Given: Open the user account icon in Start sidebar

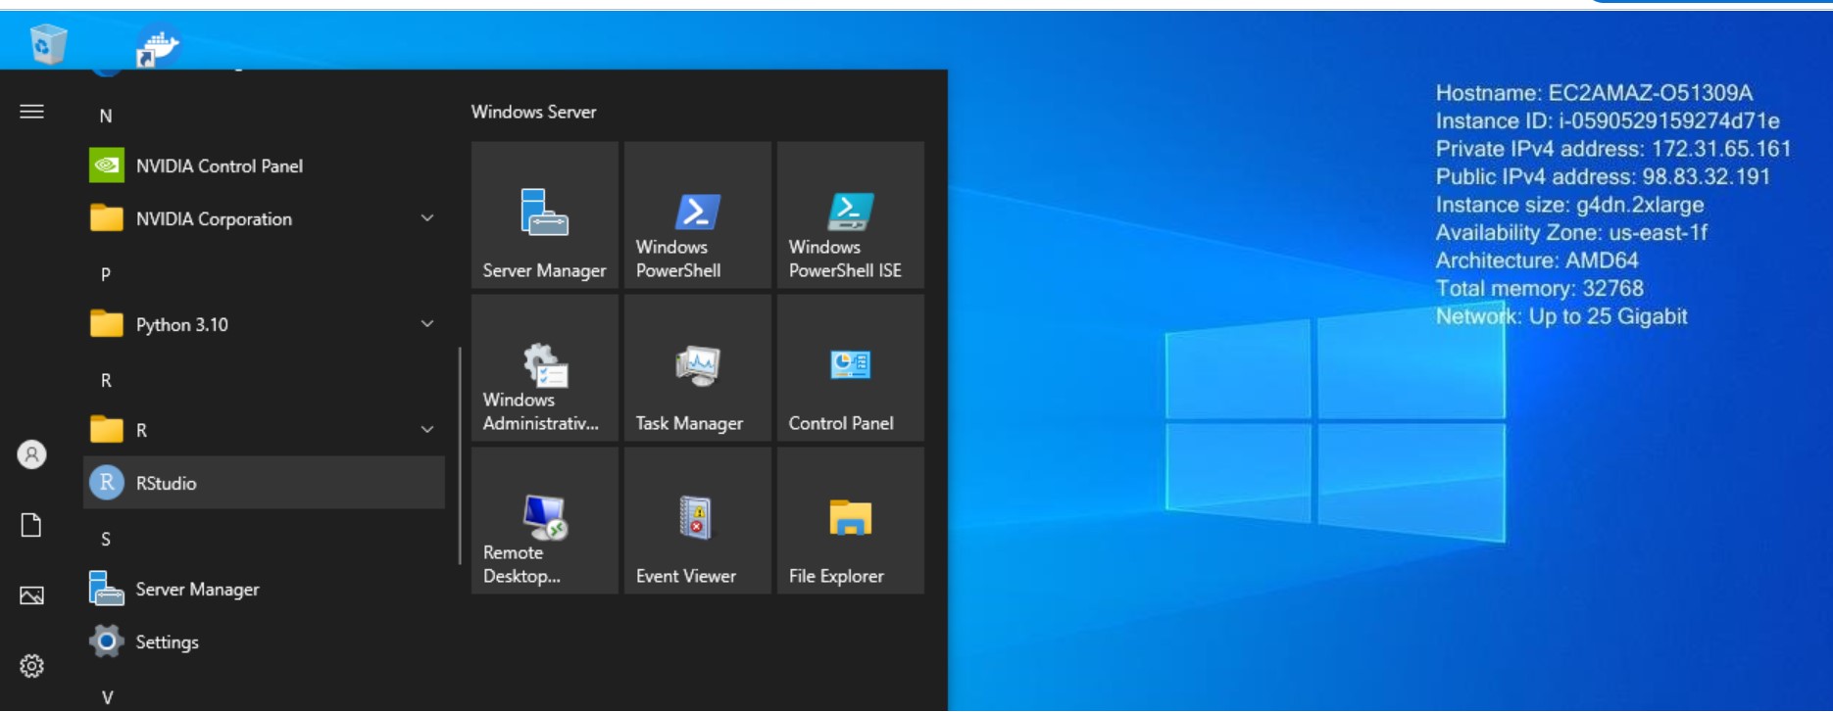Looking at the screenshot, I should (x=31, y=454).
